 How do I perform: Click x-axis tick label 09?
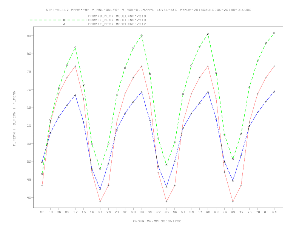tap(67, 212)
